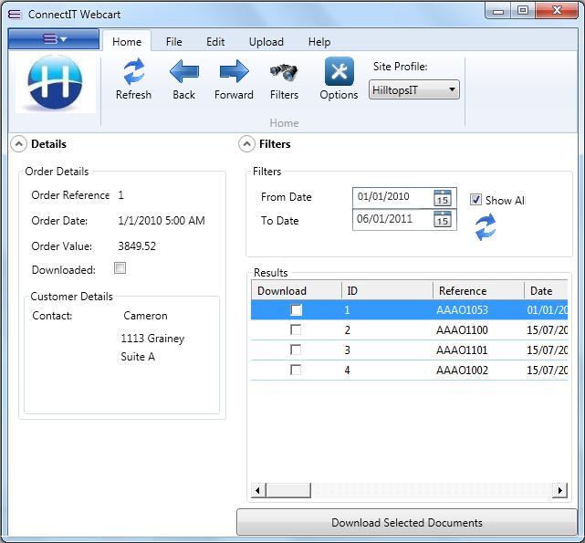
Task: Check the Downloaded checkbox in Order Details
Action: 120,268
